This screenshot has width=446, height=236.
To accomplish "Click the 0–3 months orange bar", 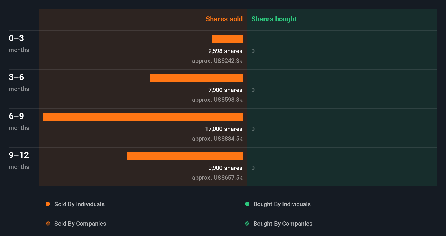I will pyautogui.click(x=227, y=39).
